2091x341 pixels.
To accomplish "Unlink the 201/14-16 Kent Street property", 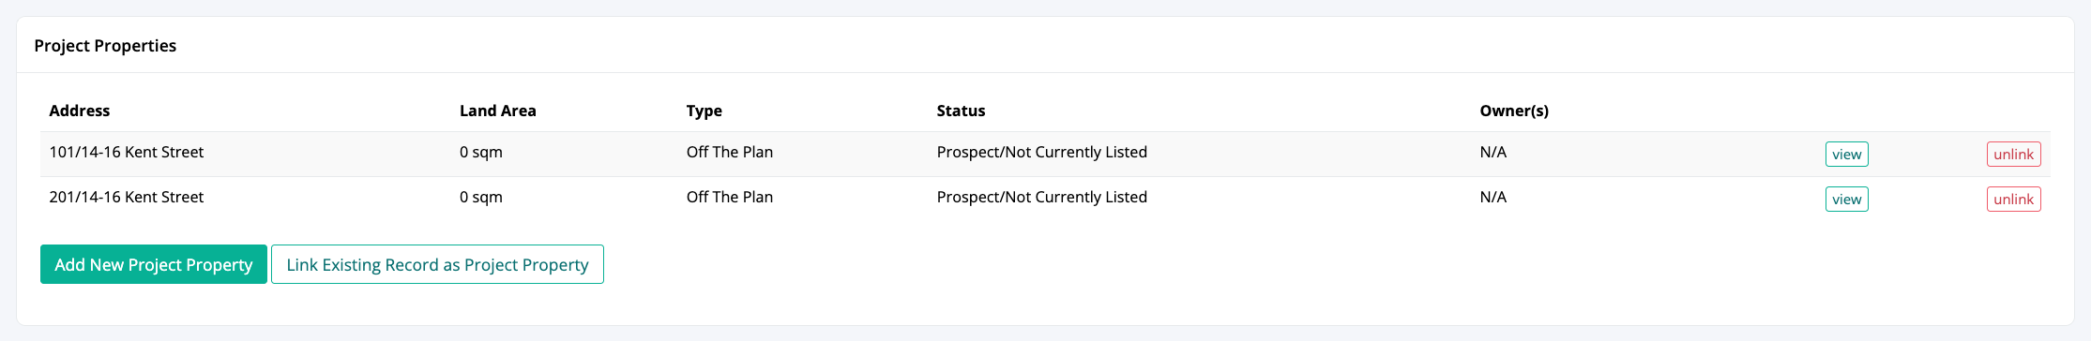I will click(x=2013, y=199).
